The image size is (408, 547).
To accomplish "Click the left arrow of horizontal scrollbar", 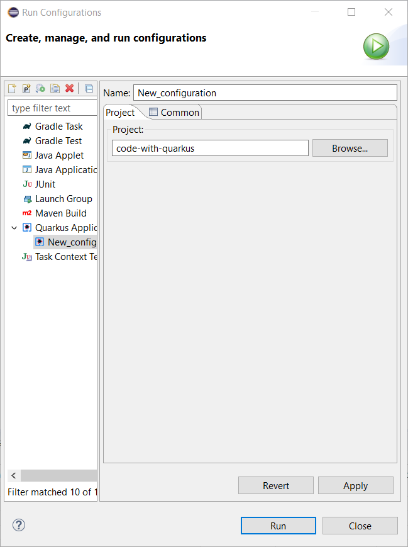I will point(14,476).
